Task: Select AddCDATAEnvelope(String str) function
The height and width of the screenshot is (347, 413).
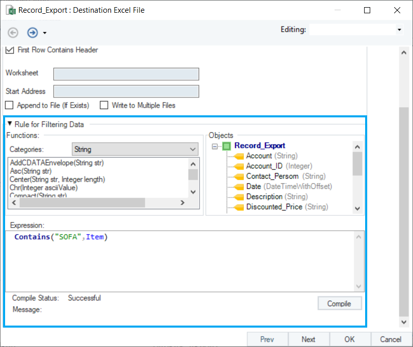Action: pos(57,163)
